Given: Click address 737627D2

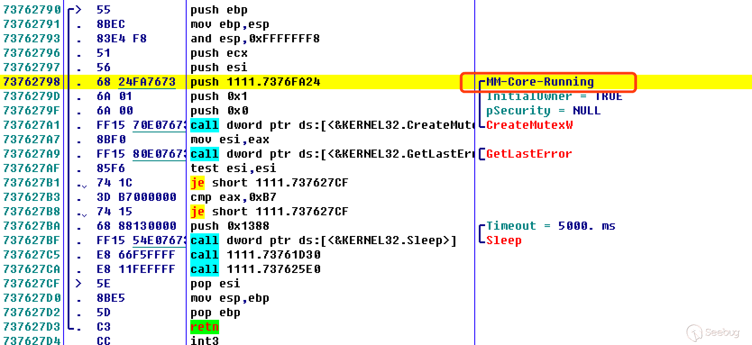Looking at the screenshot, I should click(32, 312).
